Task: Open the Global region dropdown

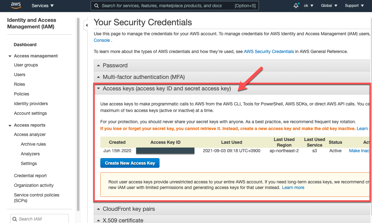Action: (x=329, y=6)
